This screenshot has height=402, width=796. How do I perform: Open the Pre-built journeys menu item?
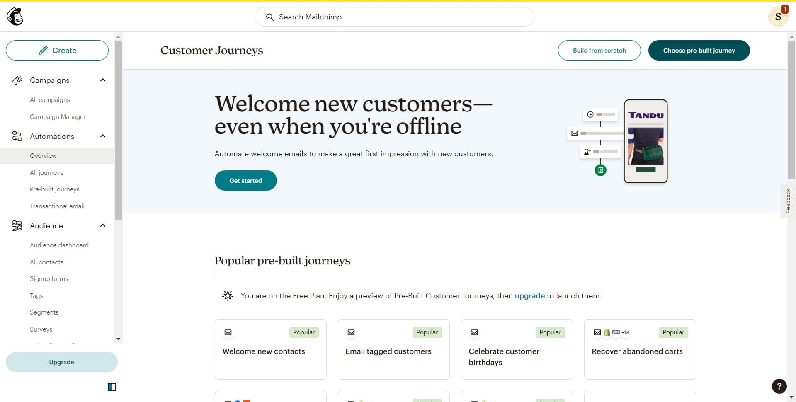[x=54, y=189]
